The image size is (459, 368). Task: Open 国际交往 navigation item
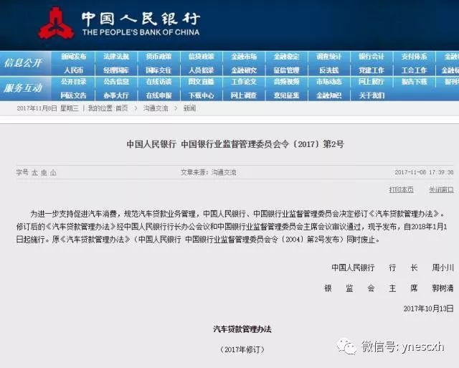(158, 70)
